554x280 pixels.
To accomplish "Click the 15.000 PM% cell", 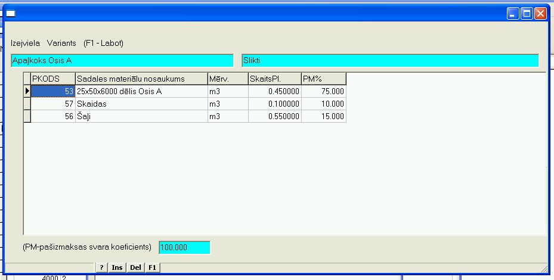I will [324, 116].
